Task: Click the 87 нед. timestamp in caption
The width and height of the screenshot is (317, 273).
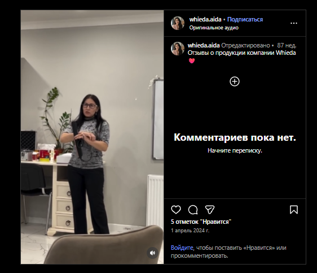Action: pyautogui.click(x=287, y=45)
